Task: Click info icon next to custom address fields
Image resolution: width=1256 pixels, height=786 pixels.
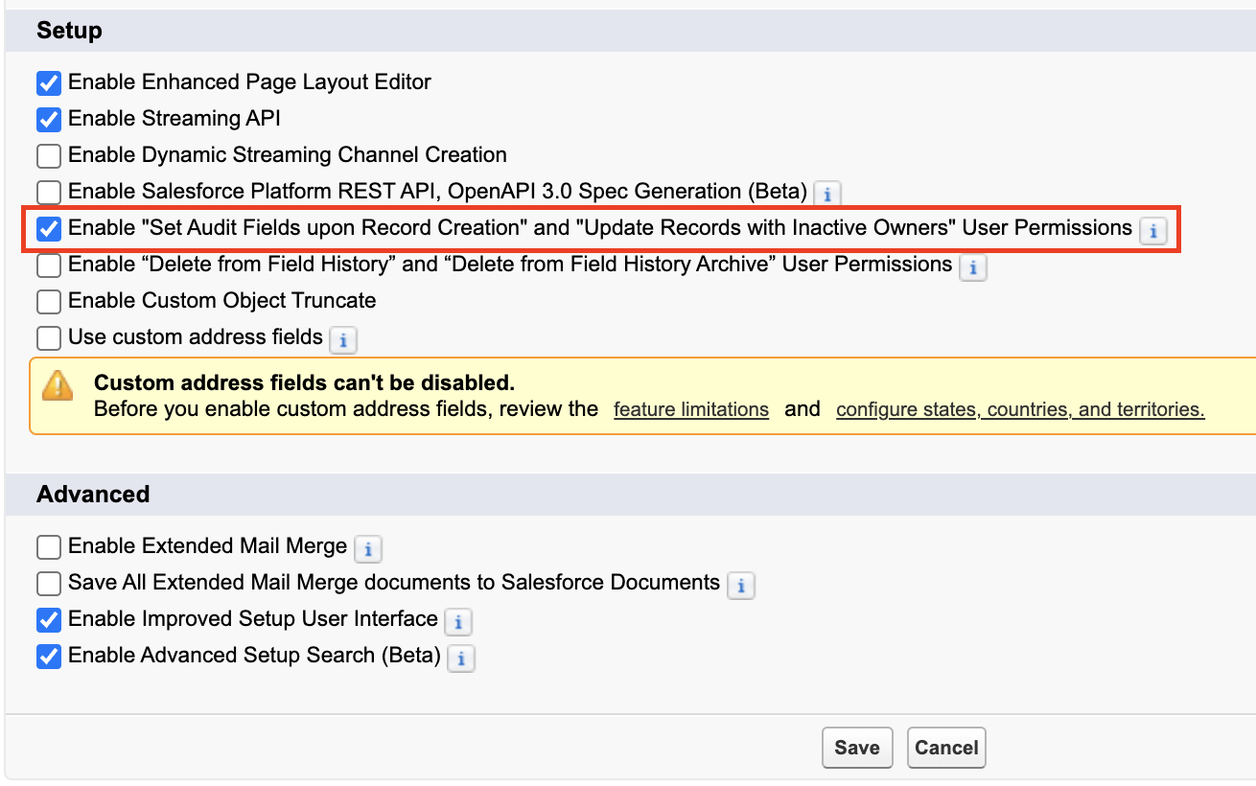Action: [x=343, y=339]
